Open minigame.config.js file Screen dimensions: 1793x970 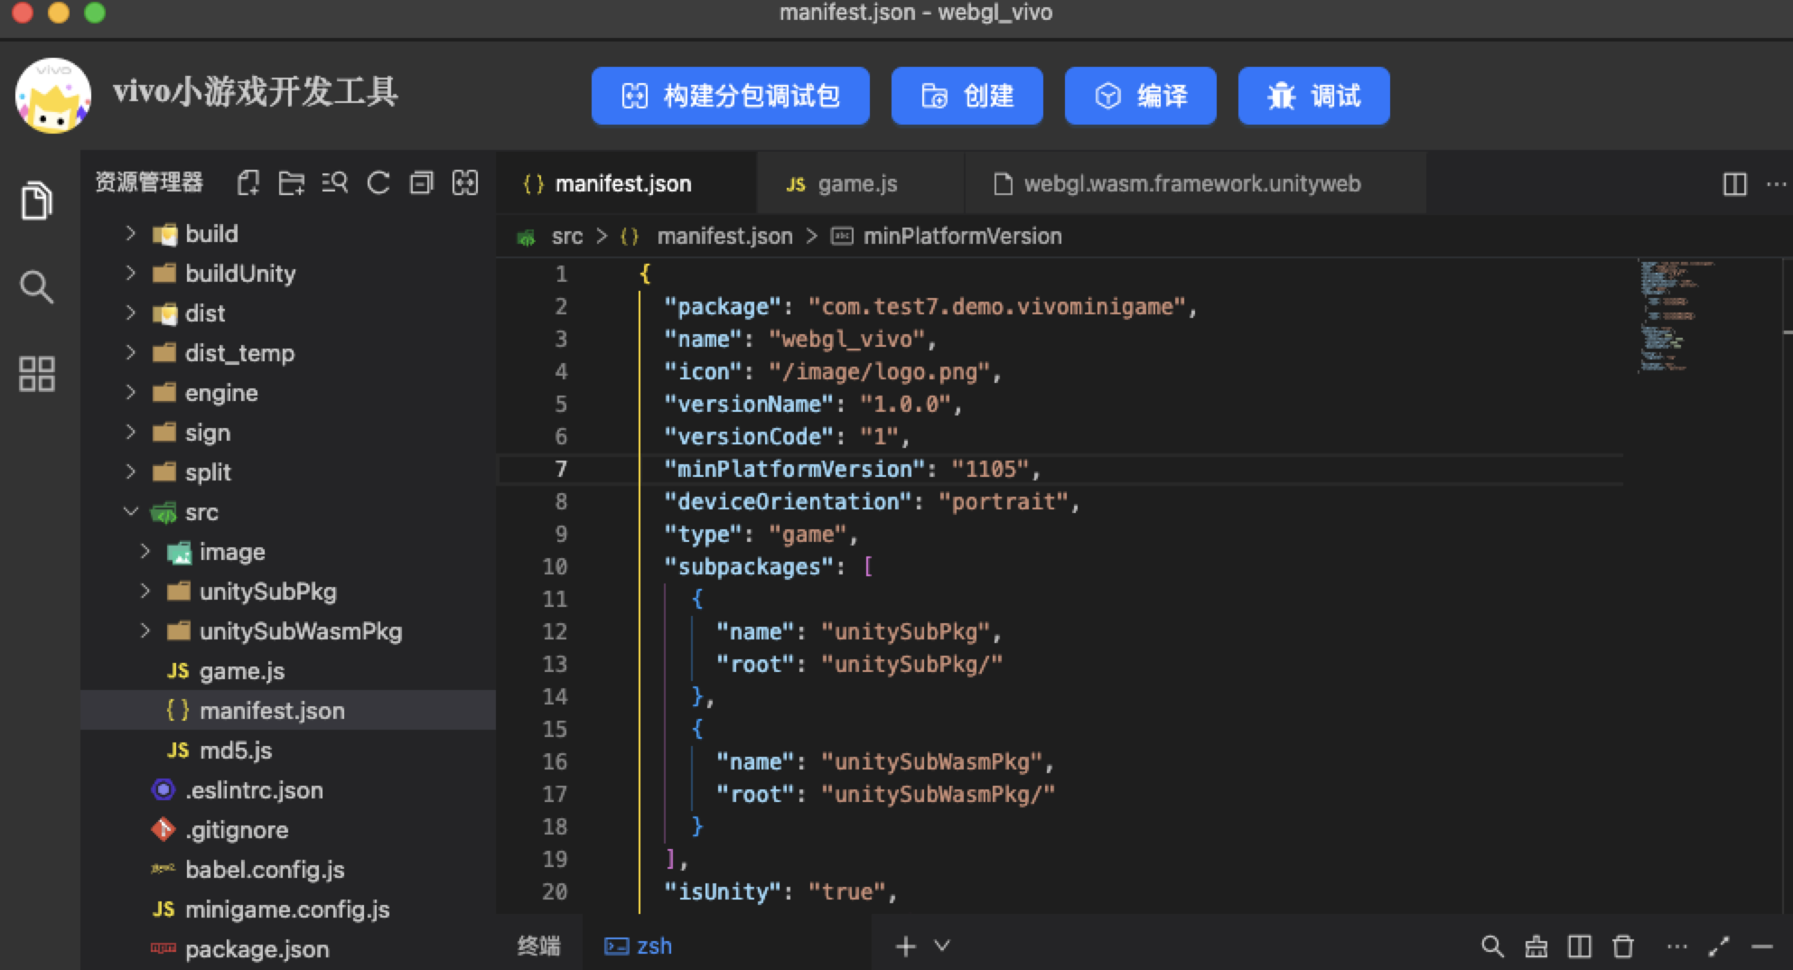(288, 909)
